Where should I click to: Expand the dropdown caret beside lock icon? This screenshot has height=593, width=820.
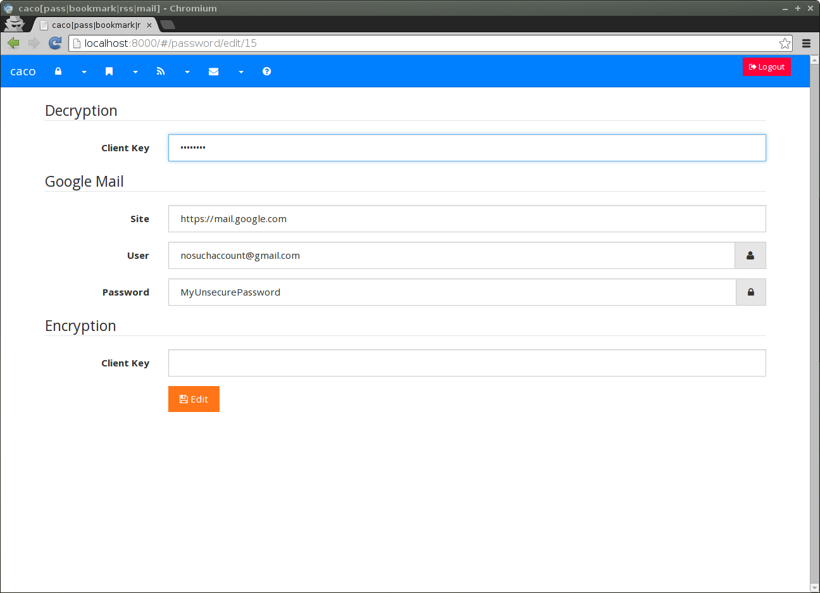coord(84,72)
